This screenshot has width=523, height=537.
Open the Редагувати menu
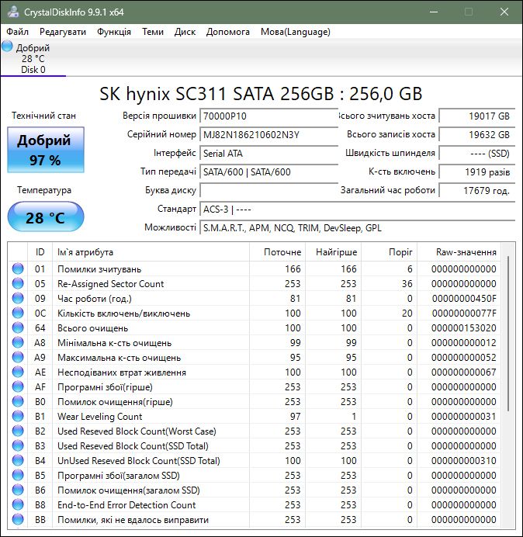(x=63, y=32)
